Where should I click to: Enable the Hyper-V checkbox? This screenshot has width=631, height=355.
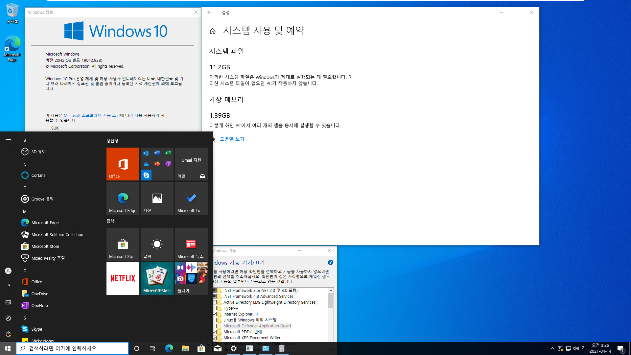(215, 308)
